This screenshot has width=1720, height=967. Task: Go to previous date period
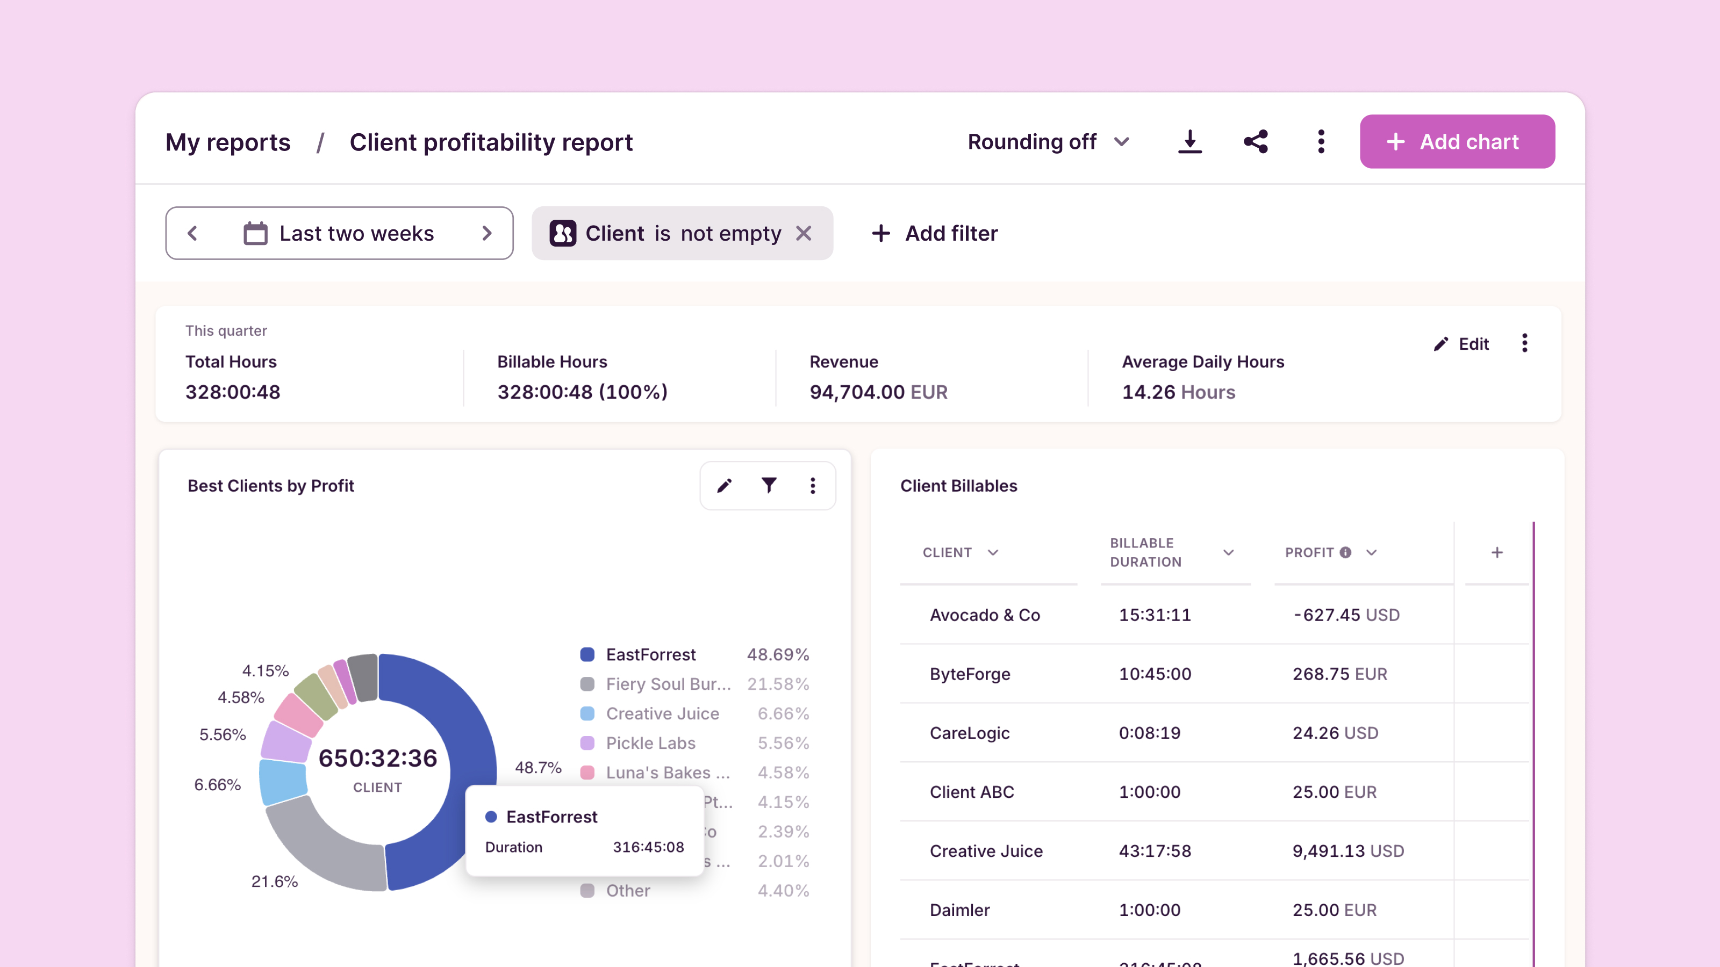[x=193, y=234]
